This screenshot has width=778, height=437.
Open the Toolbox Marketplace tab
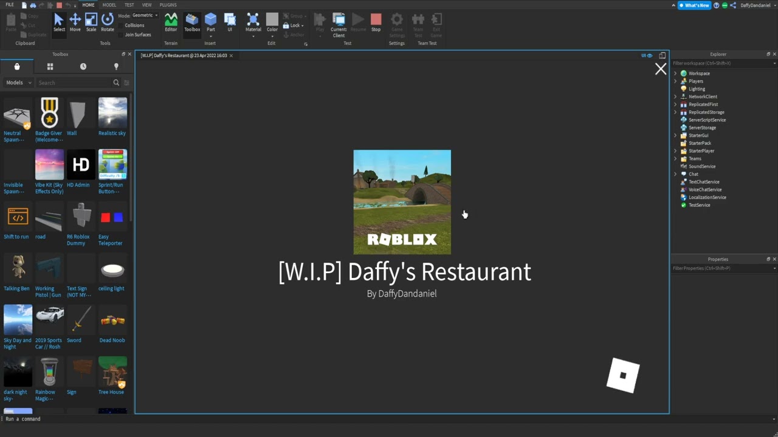coord(17,66)
